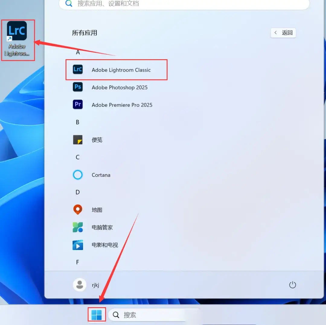
Task: Jump via the letter A section header
Action: pyautogui.click(x=78, y=52)
